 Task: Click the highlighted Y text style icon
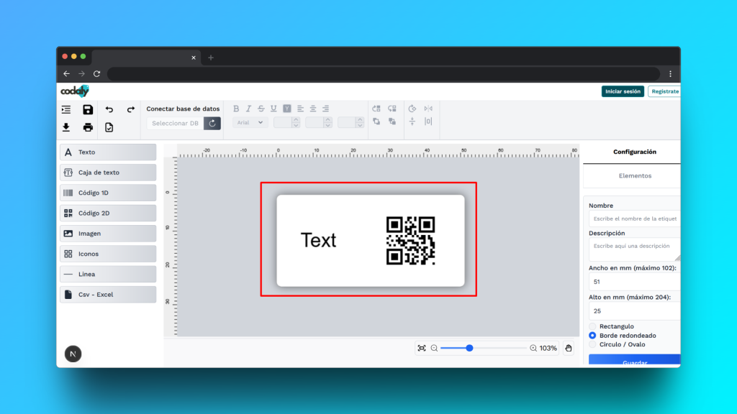pyautogui.click(x=286, y=109)
